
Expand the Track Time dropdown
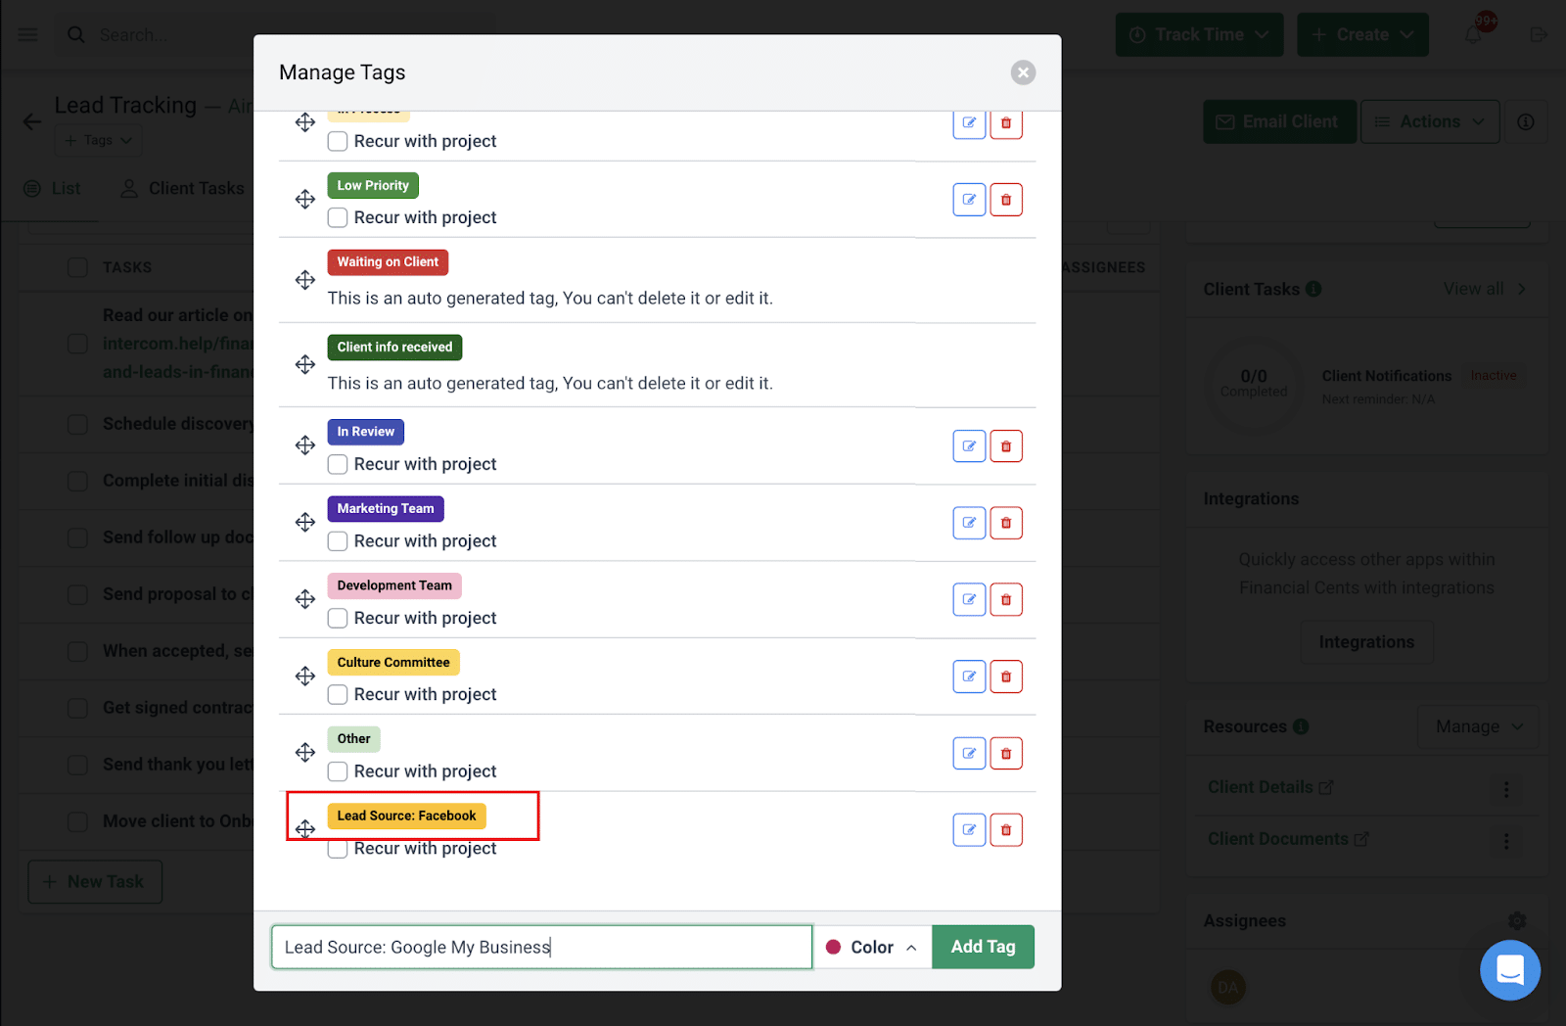point(1200,35)
